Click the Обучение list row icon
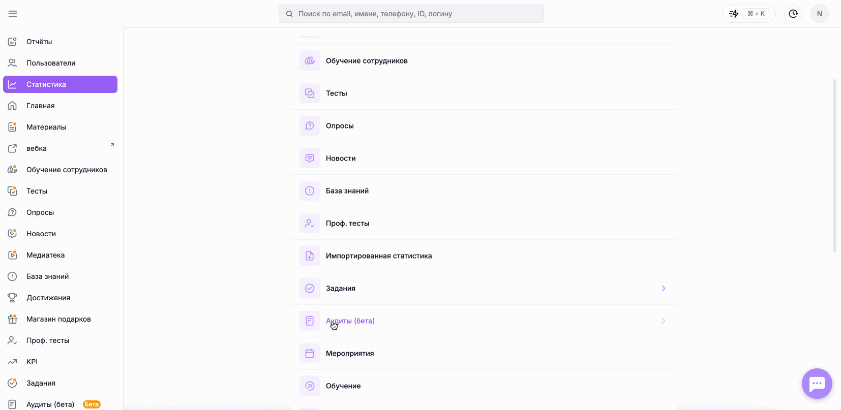The height and width of the screenshot is (410, 841). (310, 386)
